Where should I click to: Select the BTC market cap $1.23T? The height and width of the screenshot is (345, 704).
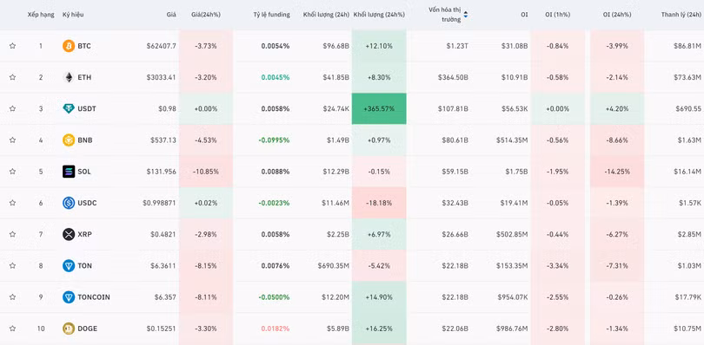(x=458, y=46)
